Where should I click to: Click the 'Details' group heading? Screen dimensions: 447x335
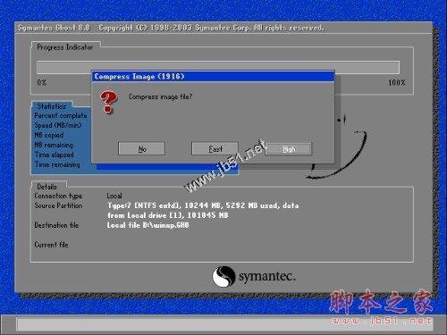coord(46,187)
